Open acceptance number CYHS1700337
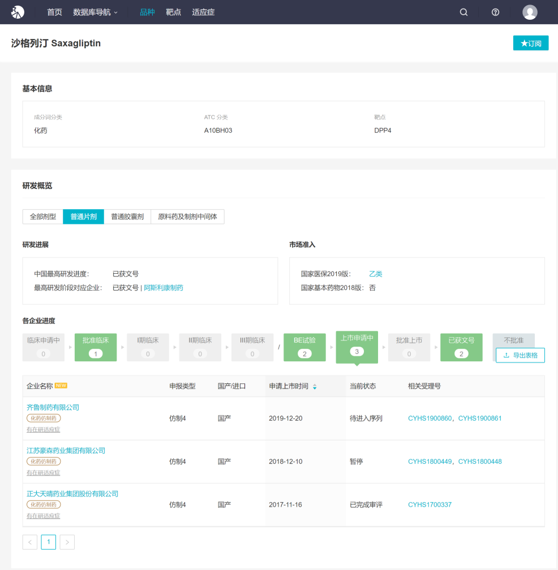 (x=430, y=505)
